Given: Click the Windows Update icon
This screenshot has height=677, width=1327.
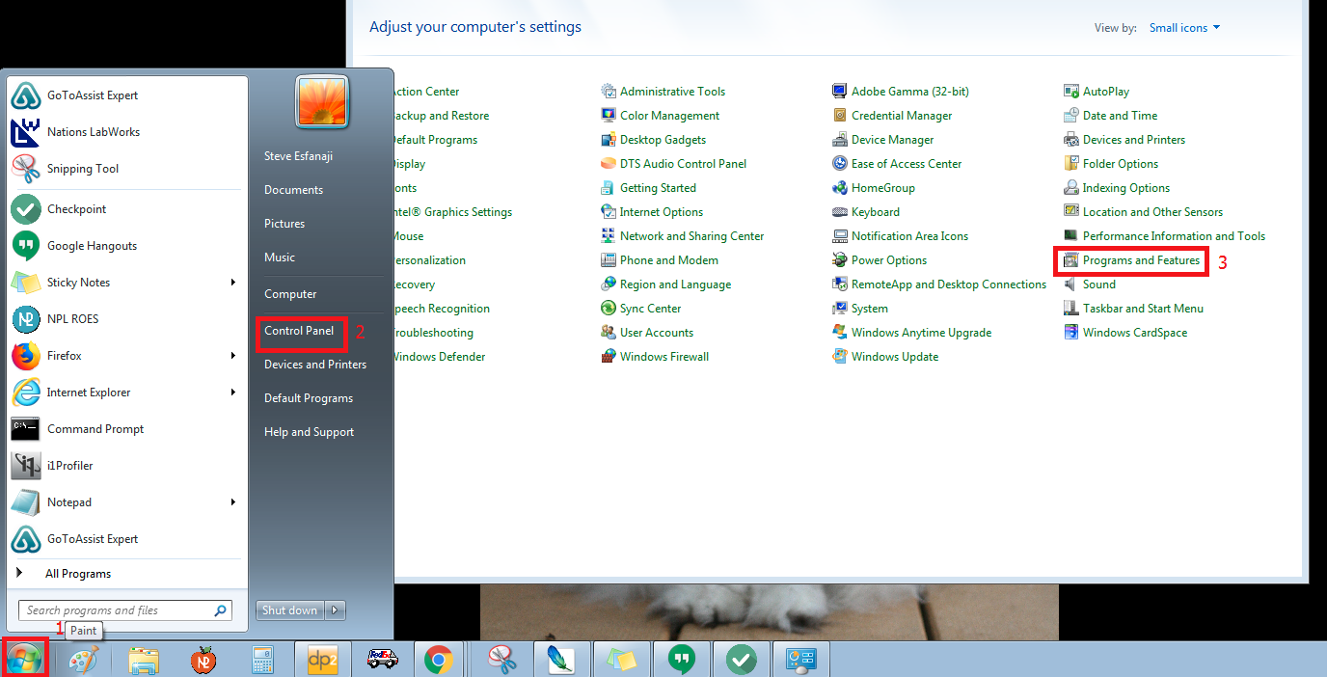Looking at the screenshot, I should [840, 357].
